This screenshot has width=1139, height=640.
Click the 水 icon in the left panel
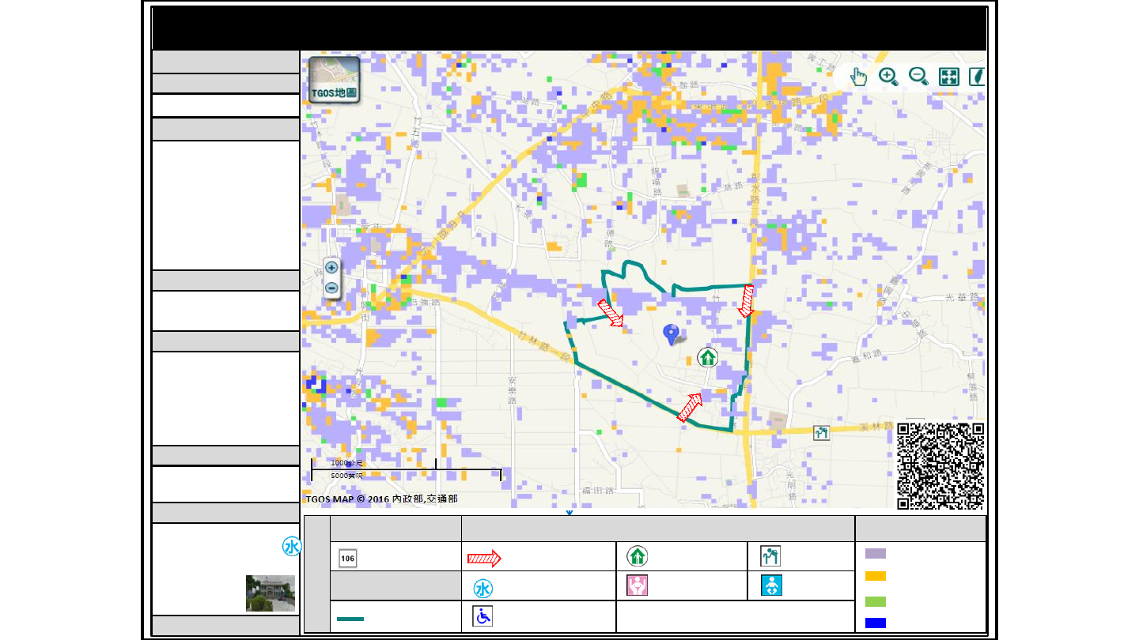pyautogui.click(x=291, y=547)
